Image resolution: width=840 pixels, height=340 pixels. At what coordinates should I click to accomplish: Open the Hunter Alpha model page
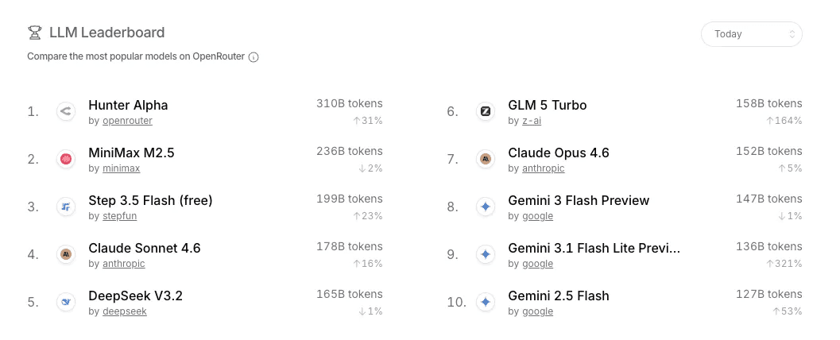coord(128,105)
